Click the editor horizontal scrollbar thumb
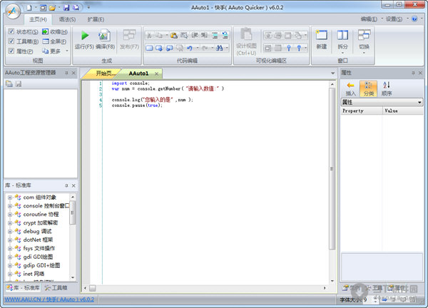428x308 pixels. coord(93,288)
